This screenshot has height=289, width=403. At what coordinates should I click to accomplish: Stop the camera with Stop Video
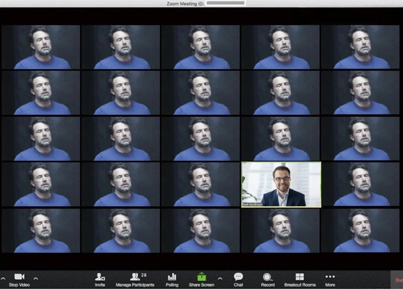[19, 280]
